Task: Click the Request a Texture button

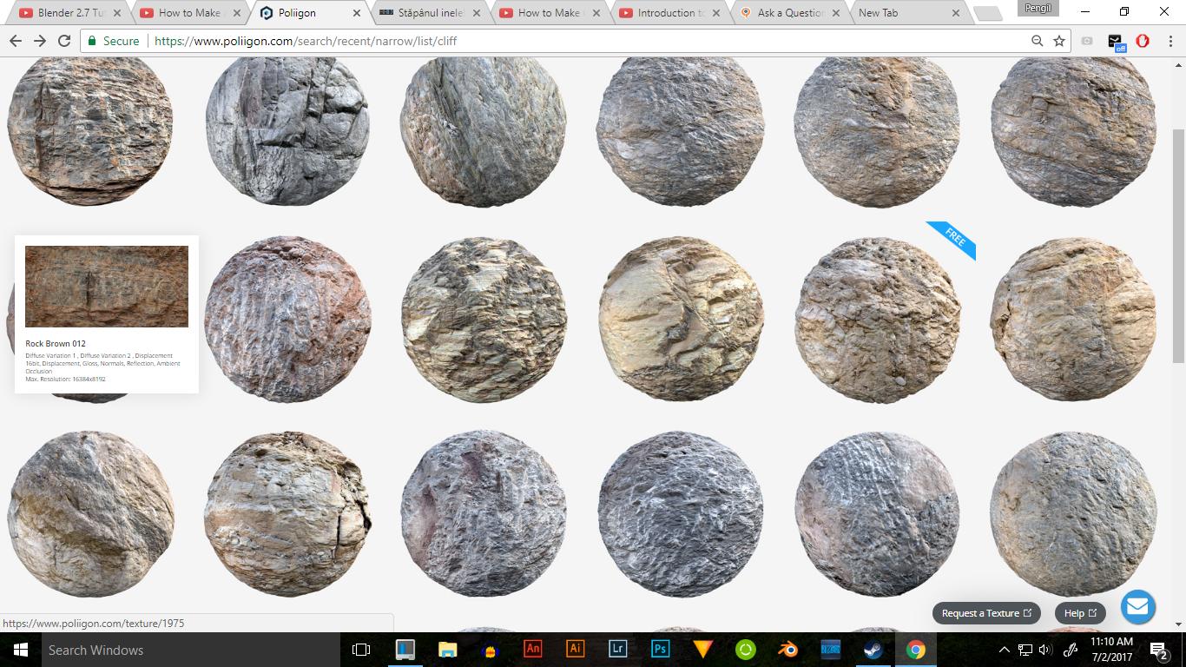Action: [x=986, y=613]
